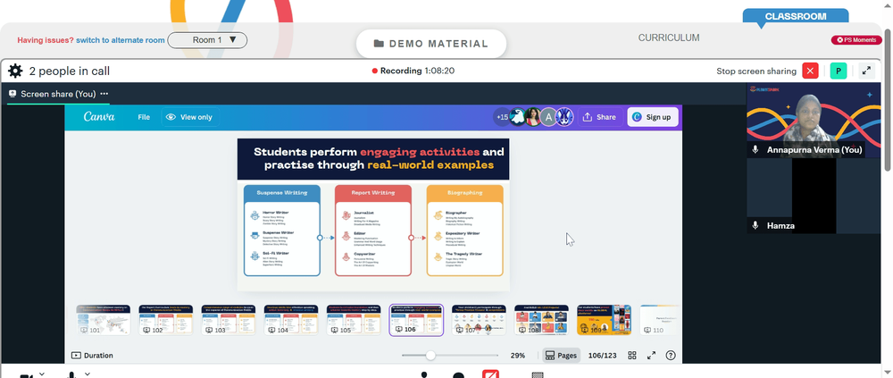This screenshot has width=893, height=378.
Task: Click the Canva Sign up button
Action: (x=653, y=117)
